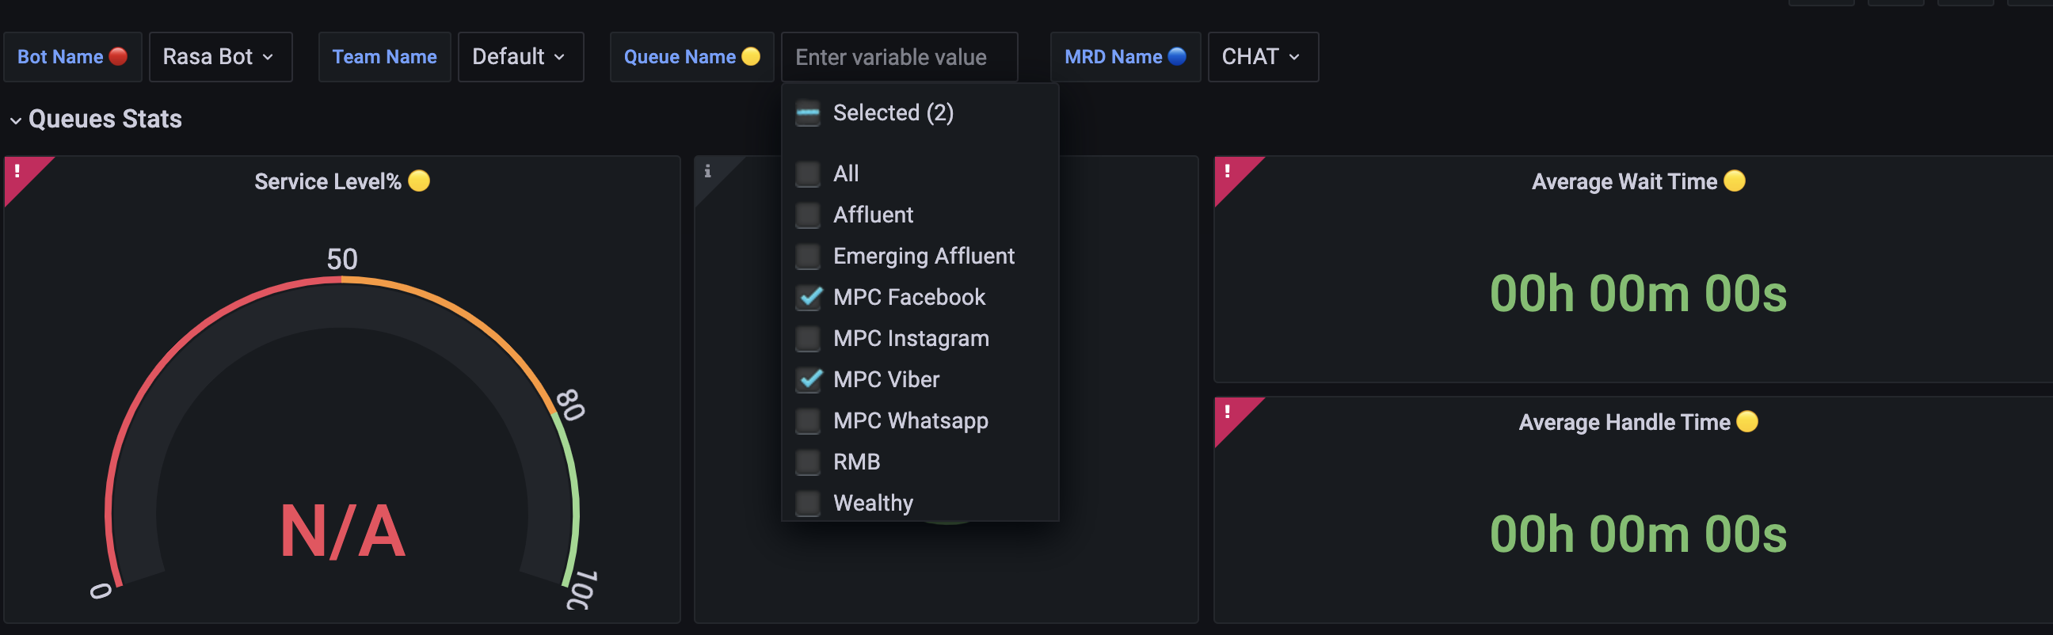Click the info icon on the middle panel
This screenshot has width=2053, height=635.
(x=709, y=170)
